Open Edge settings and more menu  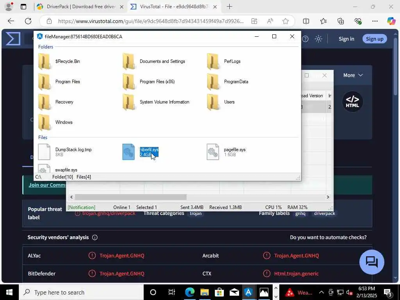pyautogui.click(x=375, y=21)
